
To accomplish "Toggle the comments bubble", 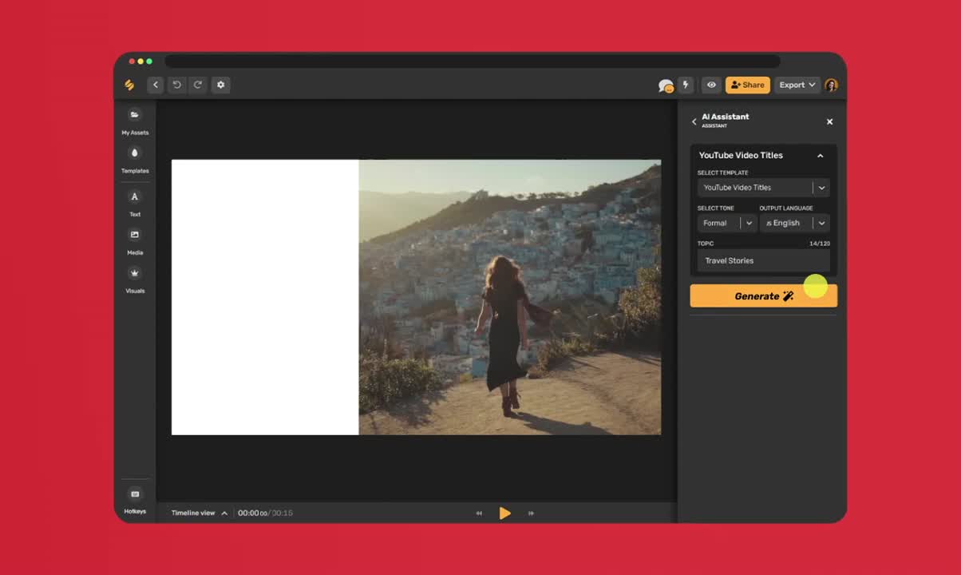I will [665, 84].
